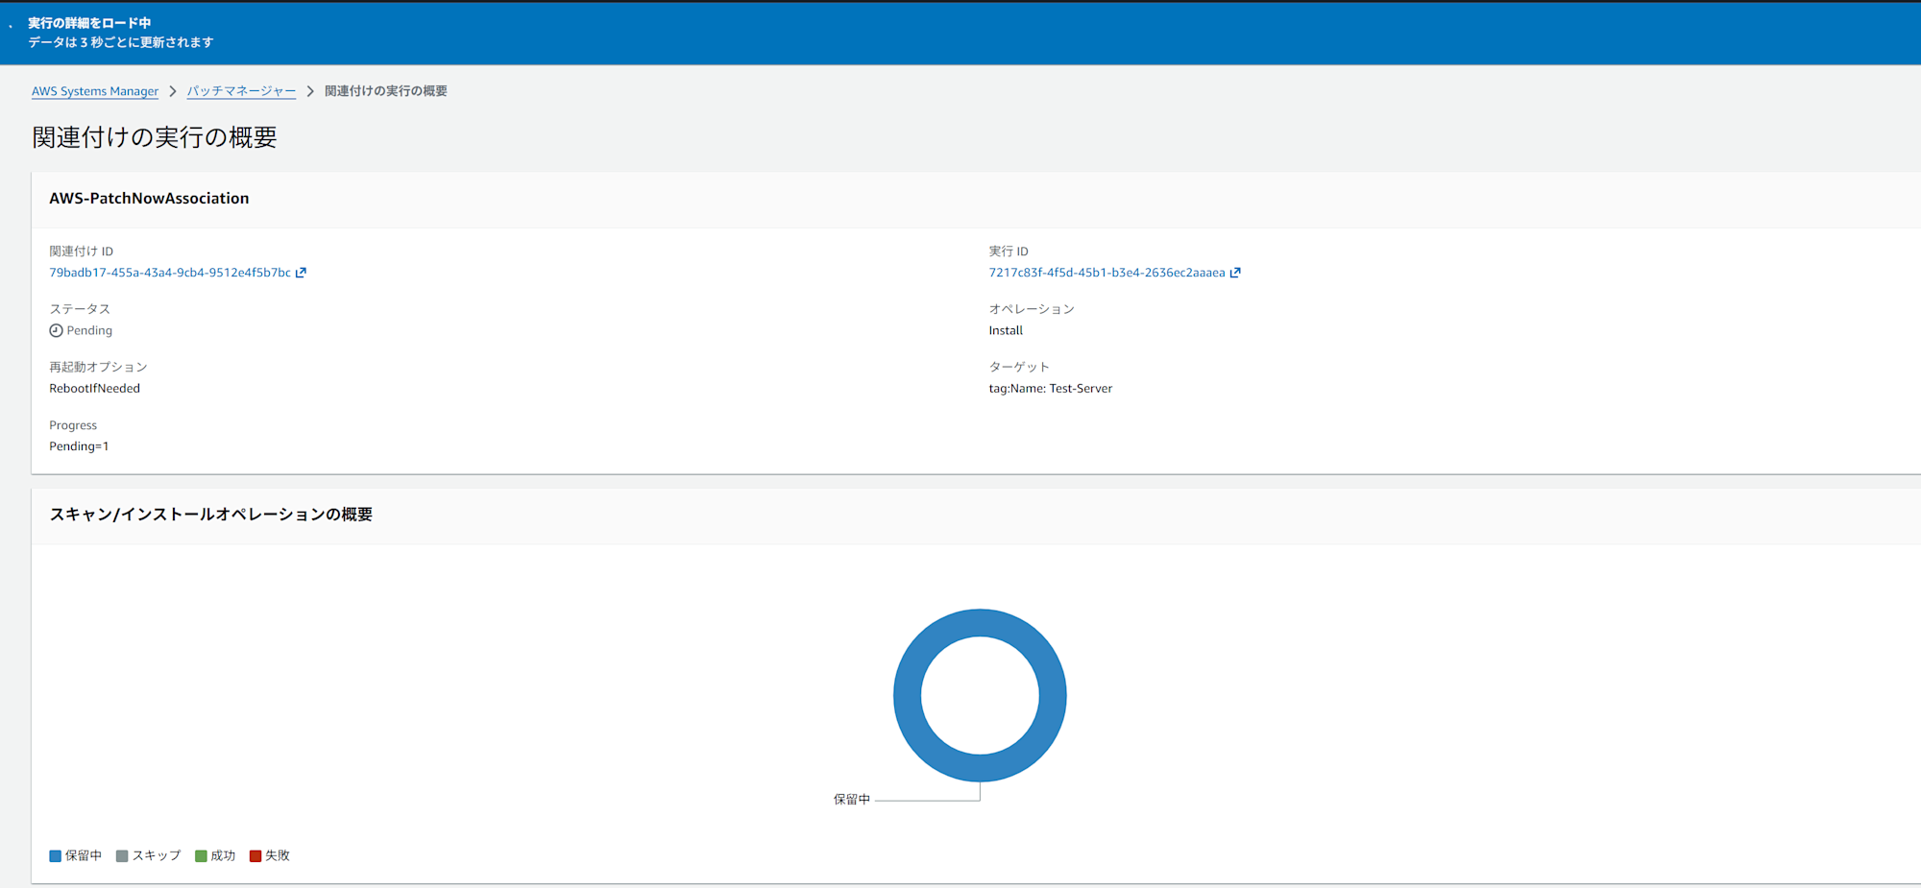The width and height of the screenshot is (1921, 888).
Task: Click the AWS-PatchNowAssociation panel title
Action: (149, 199)
